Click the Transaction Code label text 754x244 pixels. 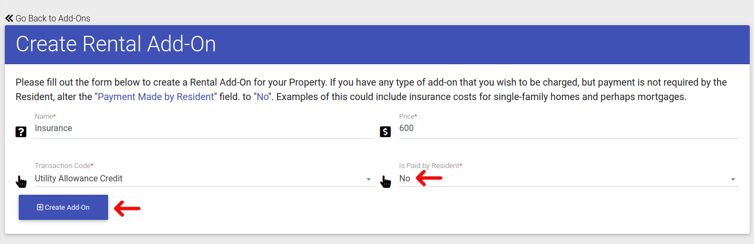tap(64, 166)
